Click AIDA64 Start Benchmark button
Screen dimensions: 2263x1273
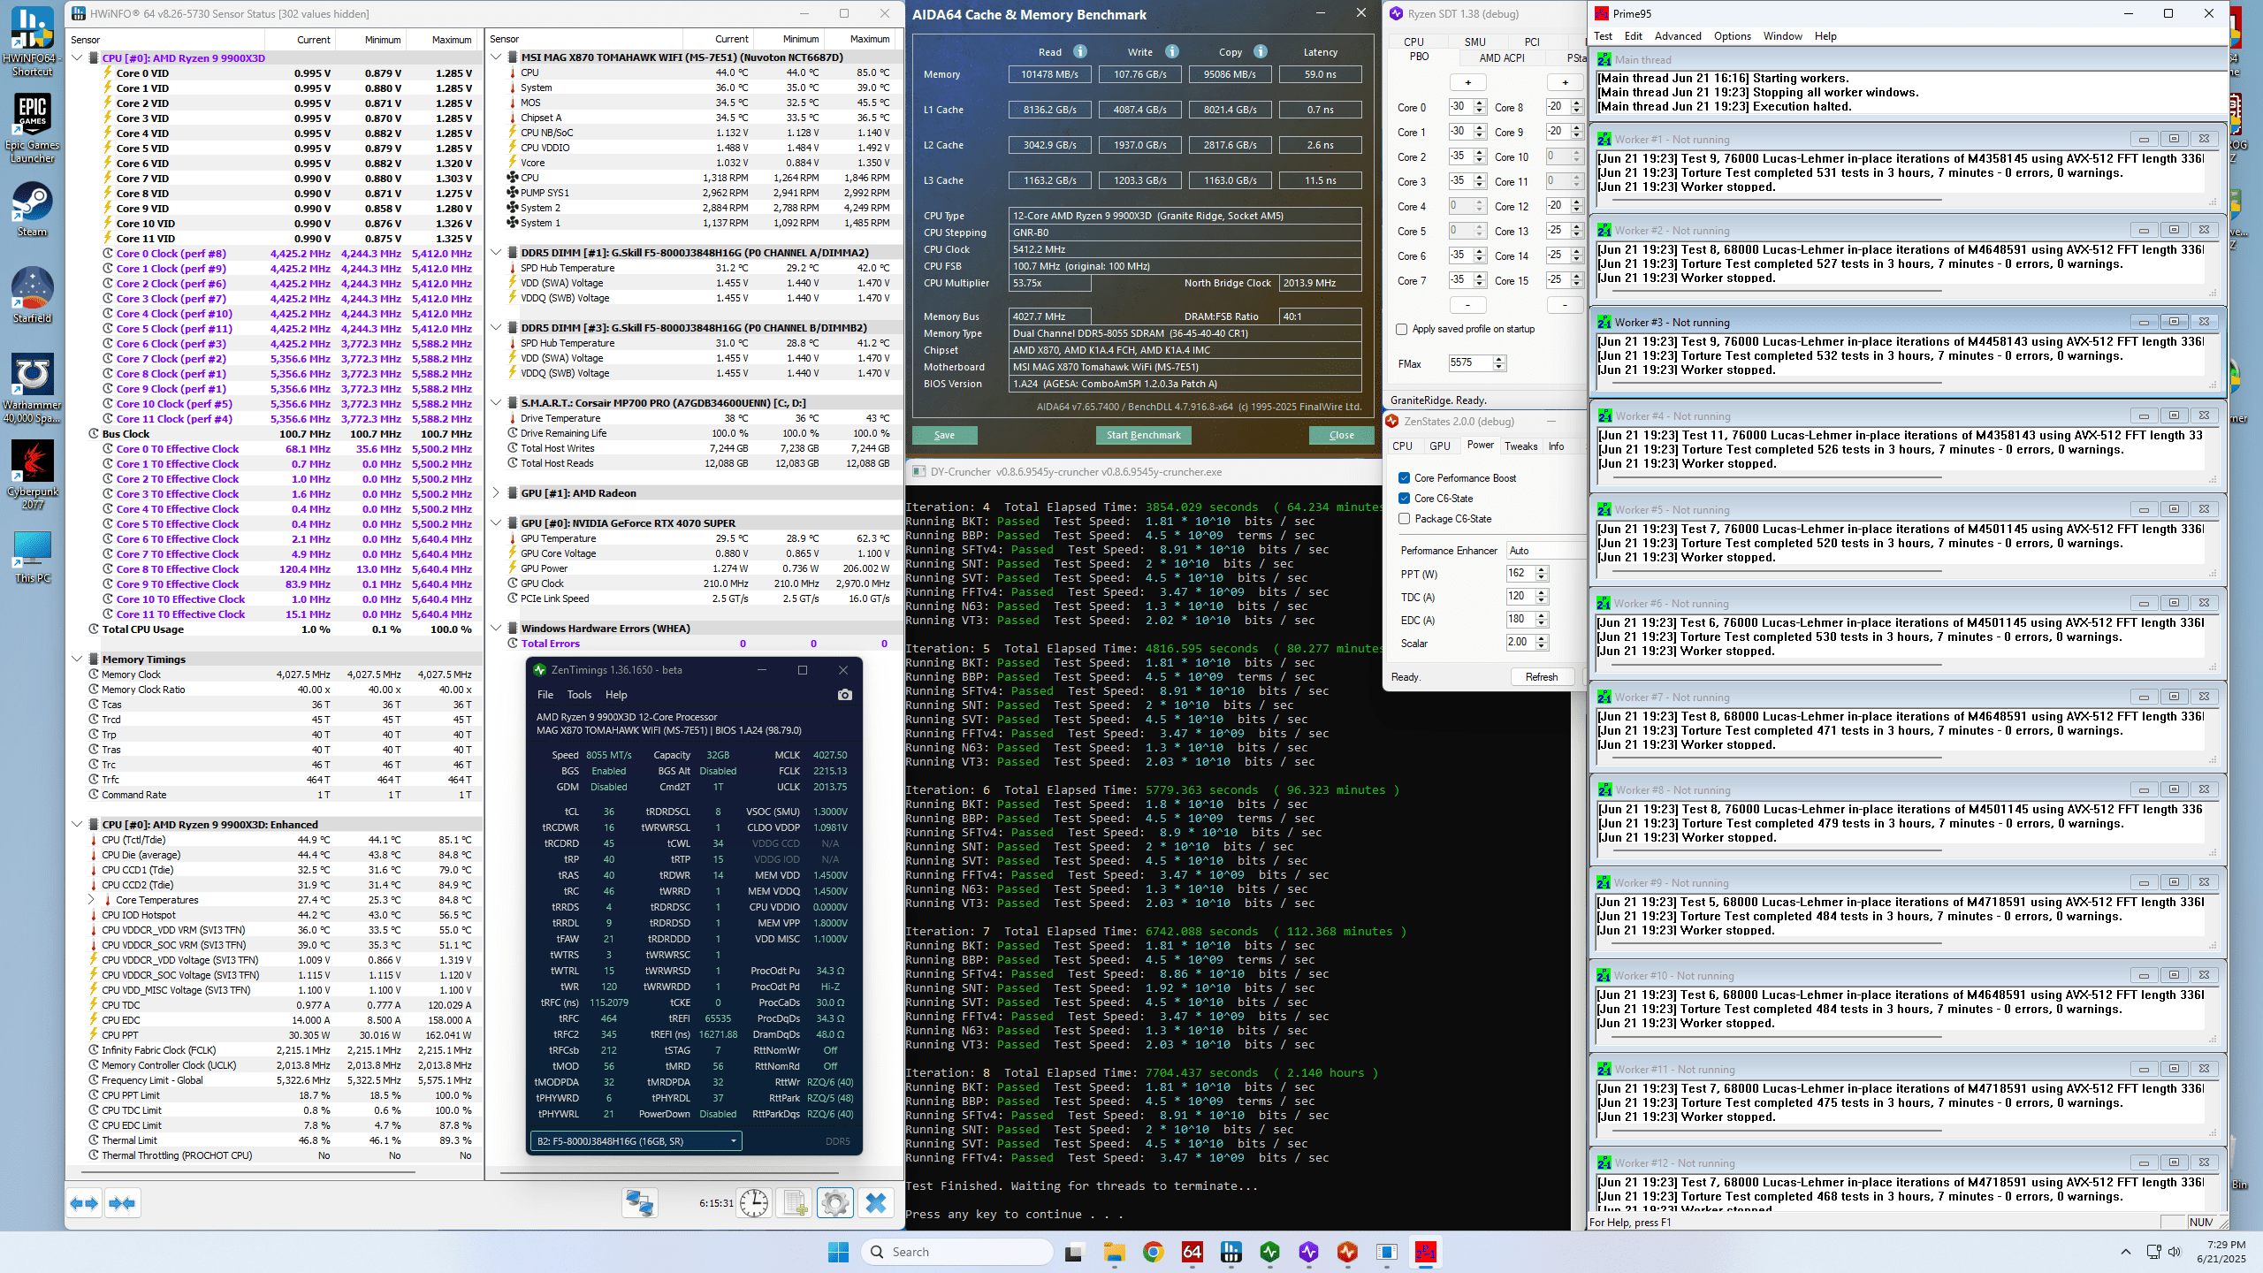tap(1143, 435)
